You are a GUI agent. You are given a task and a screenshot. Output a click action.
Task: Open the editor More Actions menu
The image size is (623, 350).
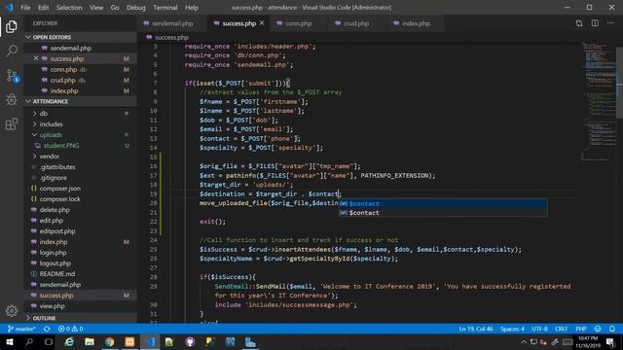tap(610, 23)
